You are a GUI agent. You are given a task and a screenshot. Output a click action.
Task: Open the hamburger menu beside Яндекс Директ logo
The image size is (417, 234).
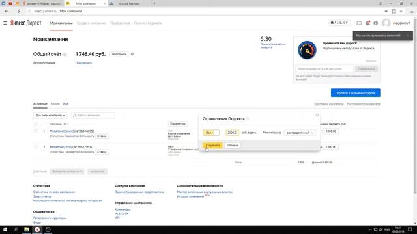pos(5,23)
